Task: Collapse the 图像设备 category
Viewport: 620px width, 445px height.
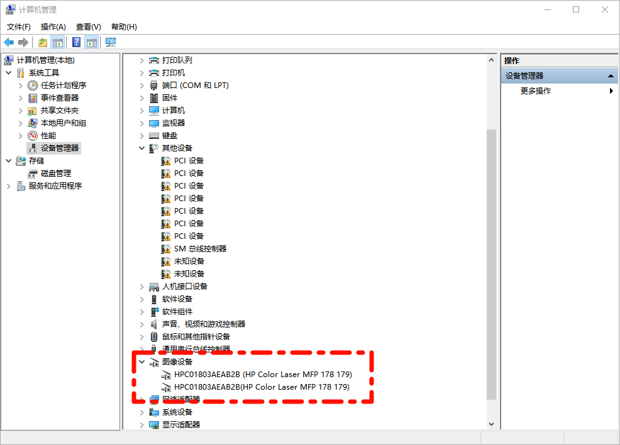Action: (x=141, y=362)
